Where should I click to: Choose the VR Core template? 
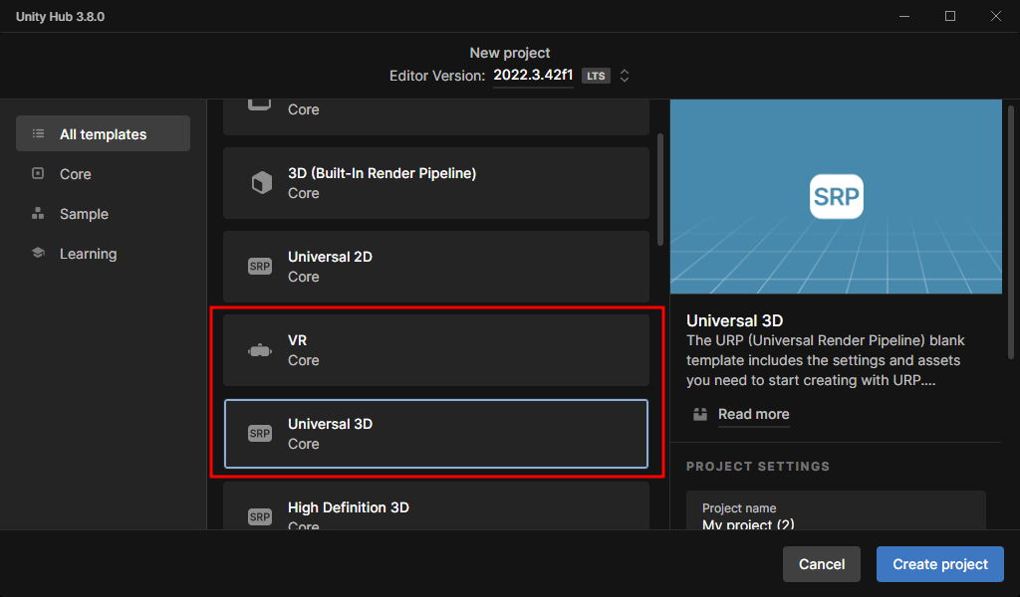point(436,350)
